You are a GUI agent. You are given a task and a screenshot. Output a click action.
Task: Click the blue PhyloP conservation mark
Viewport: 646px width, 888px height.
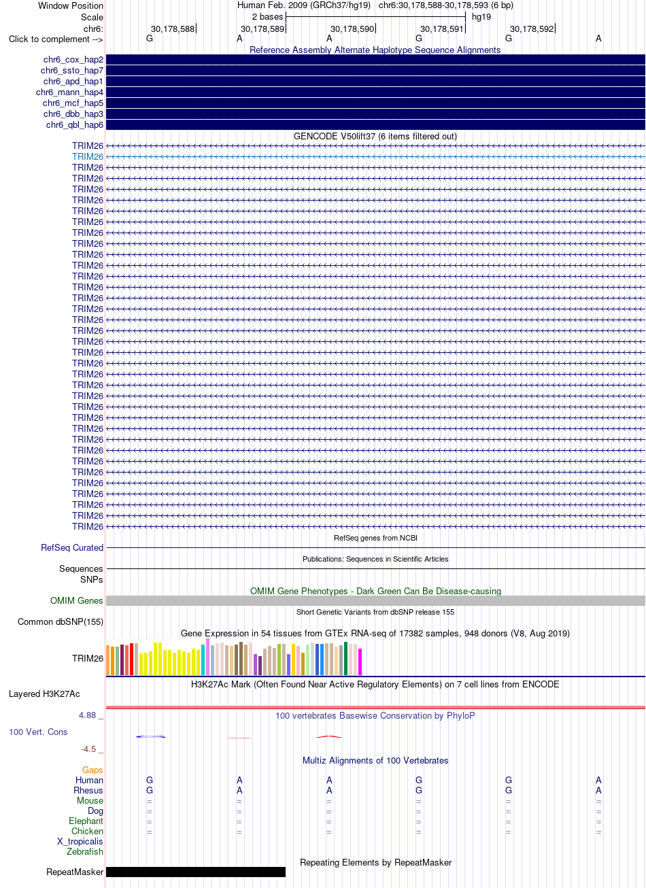151,736
